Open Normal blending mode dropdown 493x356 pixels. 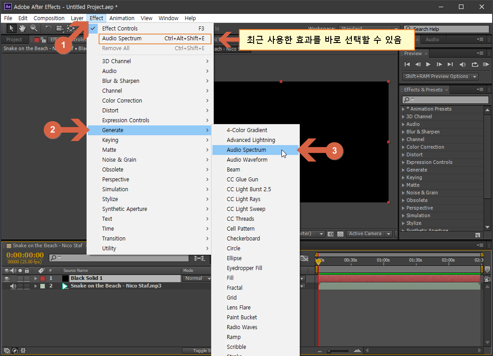point(196,279)
